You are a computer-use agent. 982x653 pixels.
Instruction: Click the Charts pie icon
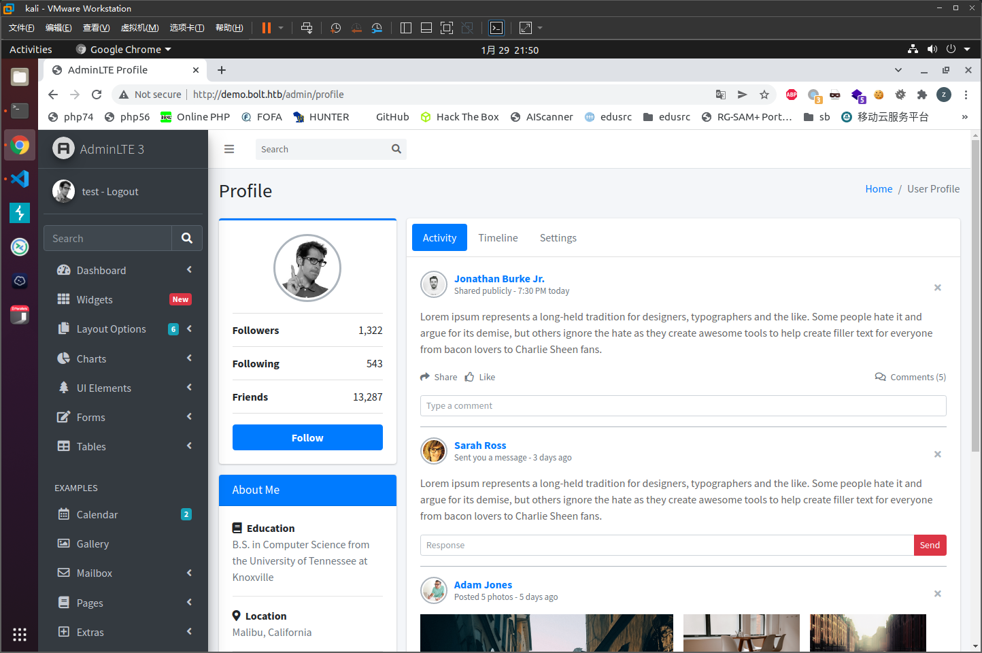pos(64,358)
